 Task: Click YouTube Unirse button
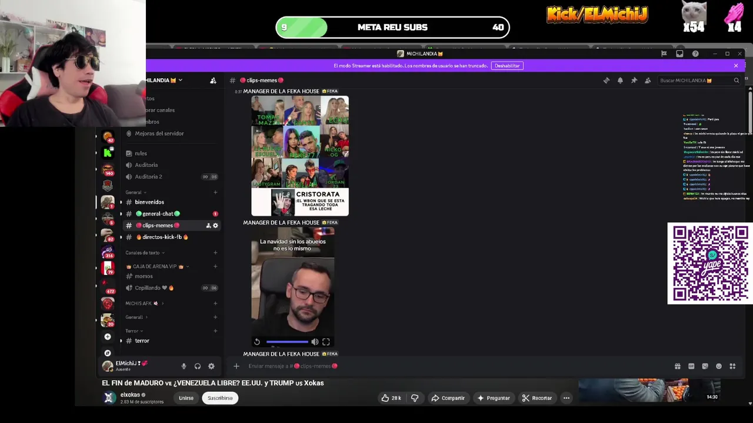[186, 398]
